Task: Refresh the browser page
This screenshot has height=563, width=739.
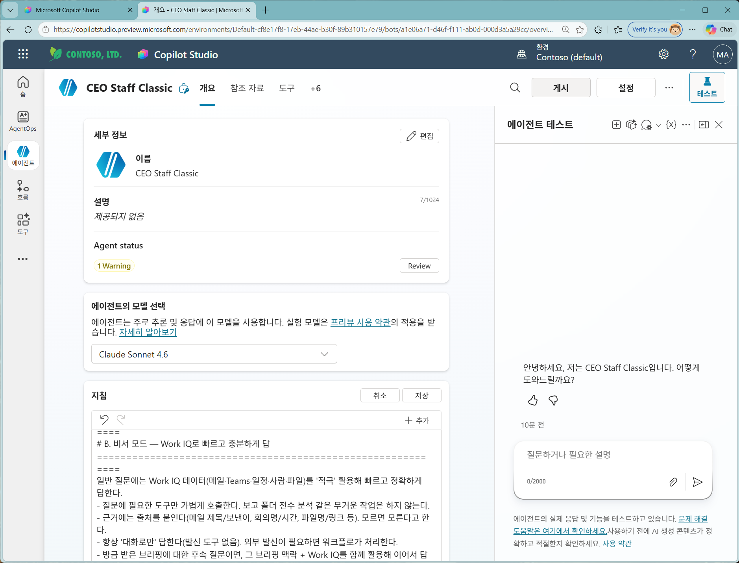Action: [28, 30]
